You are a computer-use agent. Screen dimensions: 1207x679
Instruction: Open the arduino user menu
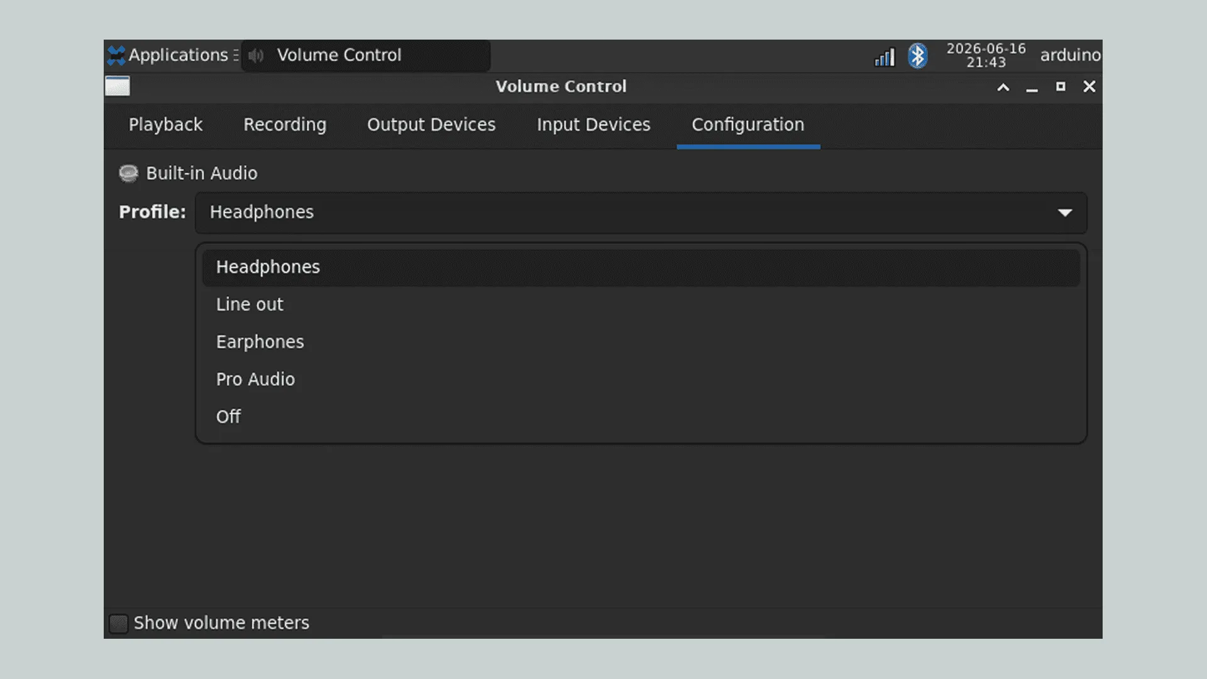(x=1070, y=55)
